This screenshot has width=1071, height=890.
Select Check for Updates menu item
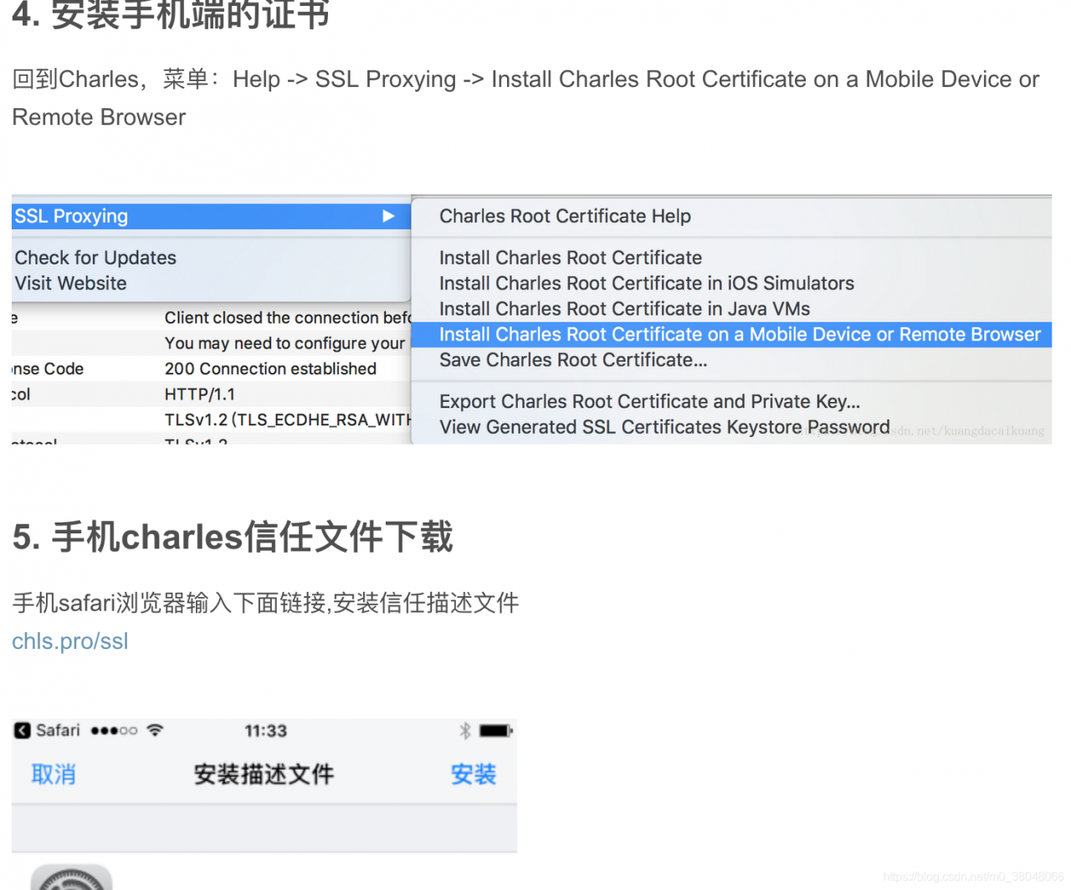coord(95,258)
